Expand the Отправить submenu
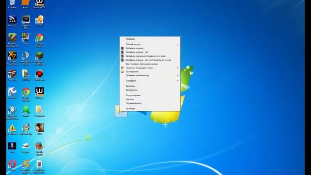Image resolution: width=311 pixels, height=175 pixels. click(x=150, y=81)
